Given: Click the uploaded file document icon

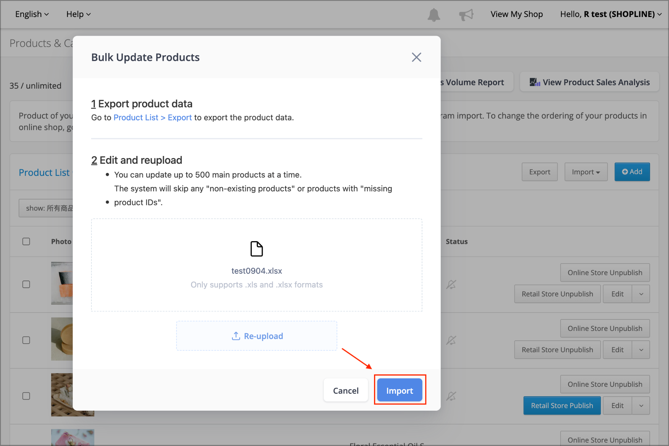Looking at the screenshot, I should pos(256,249).
